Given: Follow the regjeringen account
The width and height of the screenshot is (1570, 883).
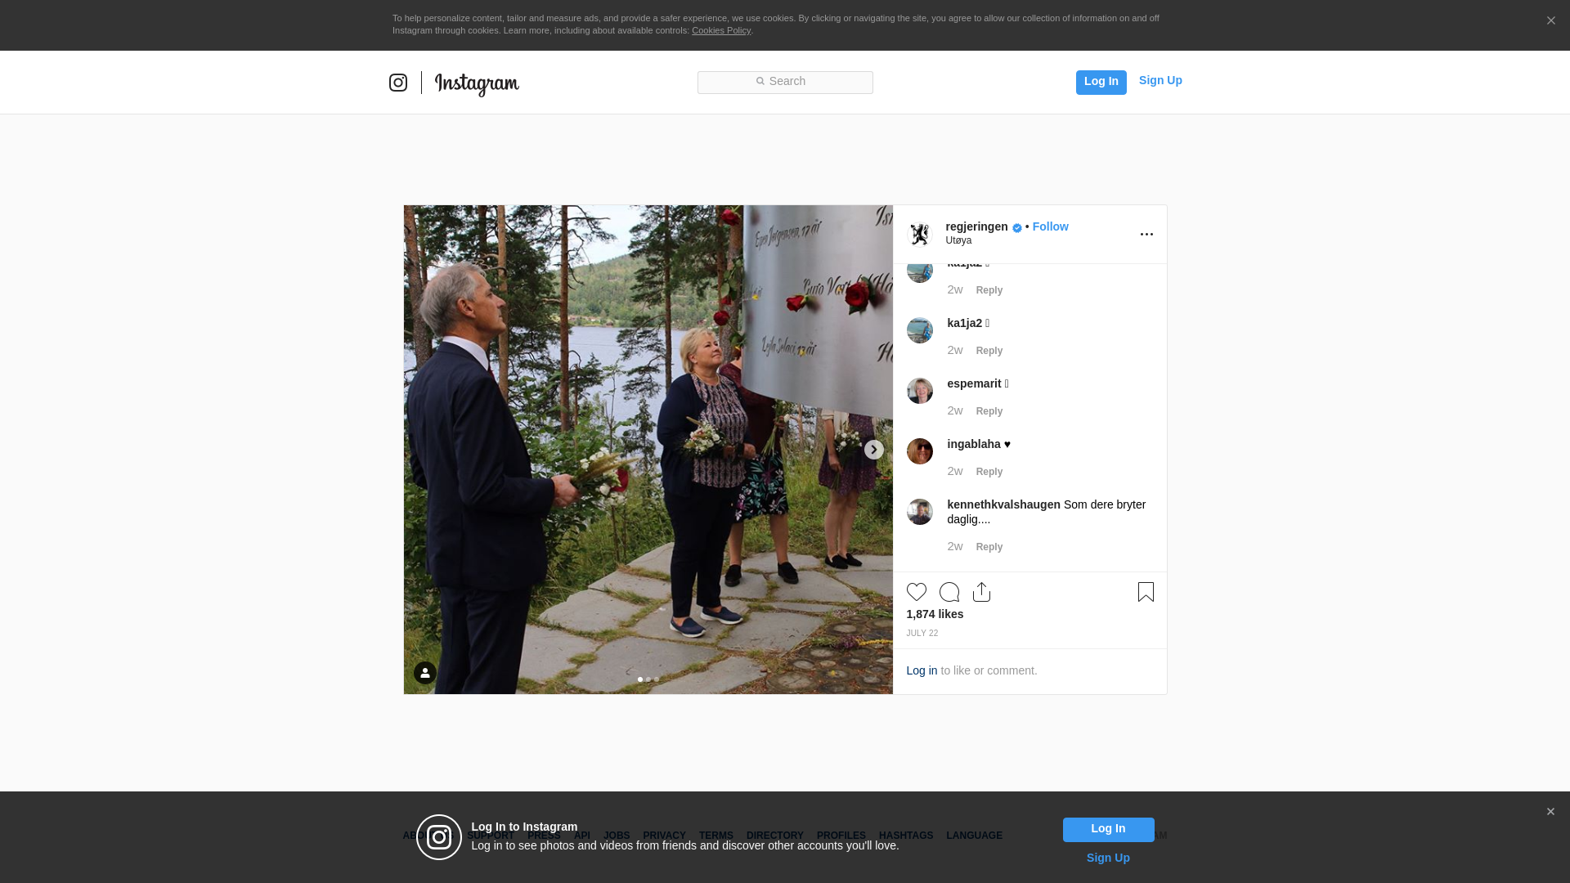Looking at the screenshot, I should click(1050, 226).
